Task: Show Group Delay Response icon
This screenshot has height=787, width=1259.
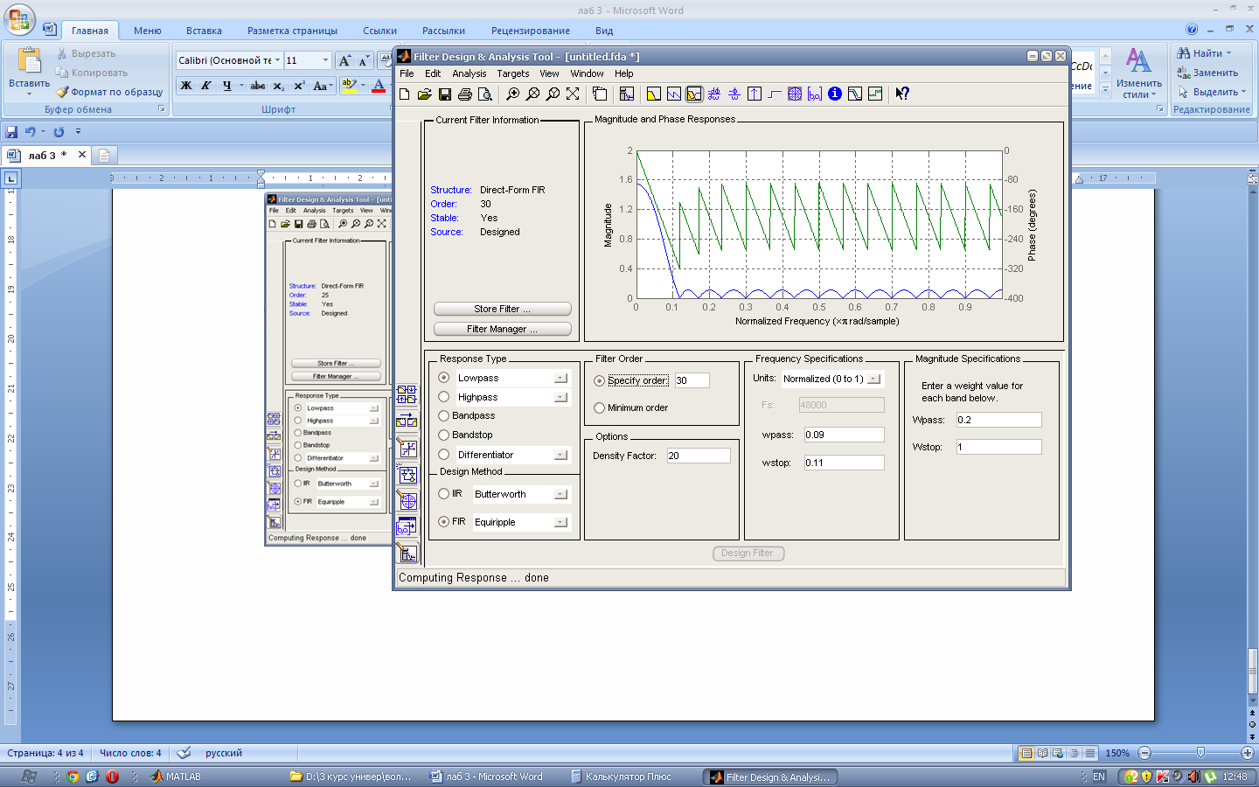Action: click(714, 94)
